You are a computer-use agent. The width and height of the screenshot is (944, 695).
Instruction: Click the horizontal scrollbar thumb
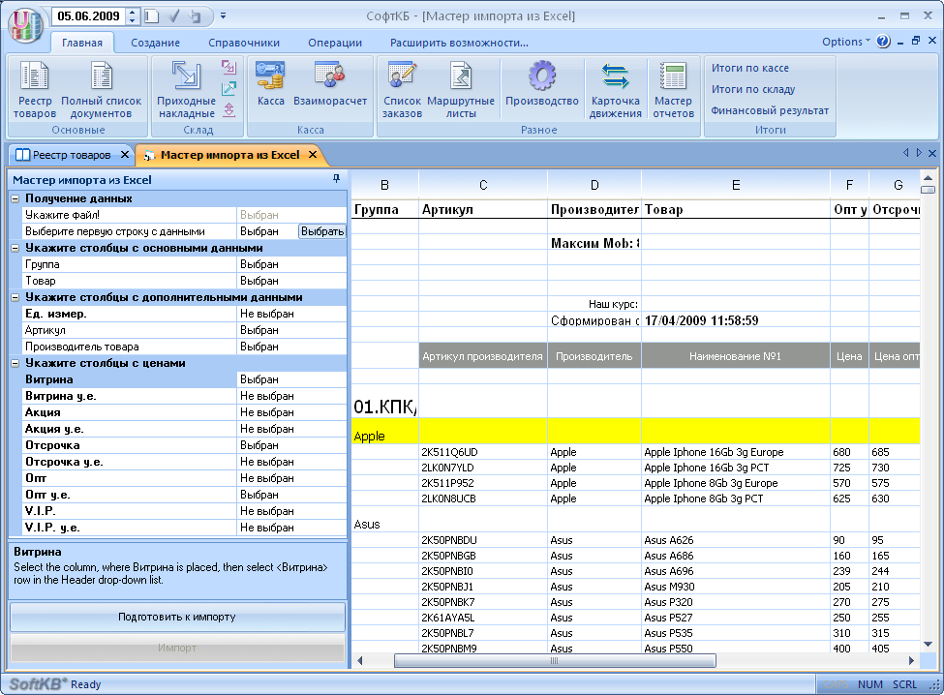555,661
